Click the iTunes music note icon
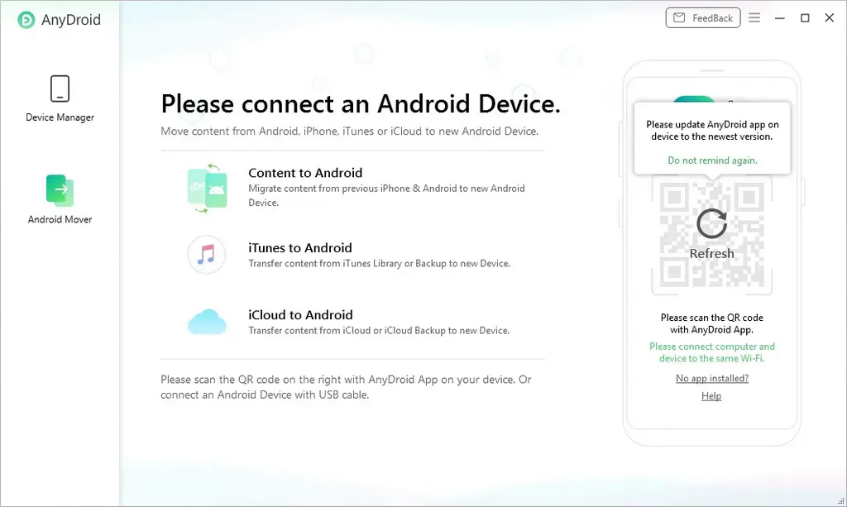The image size is (847, 507). (x=206, y=254)
